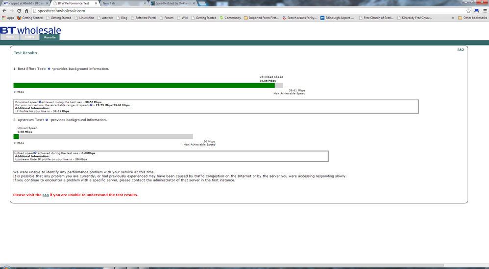Image resolution: width=489 pixels, height=269 pixels.
Task: Open the 'Search results for ky...' bookmark
Action: tap(299, 18)
